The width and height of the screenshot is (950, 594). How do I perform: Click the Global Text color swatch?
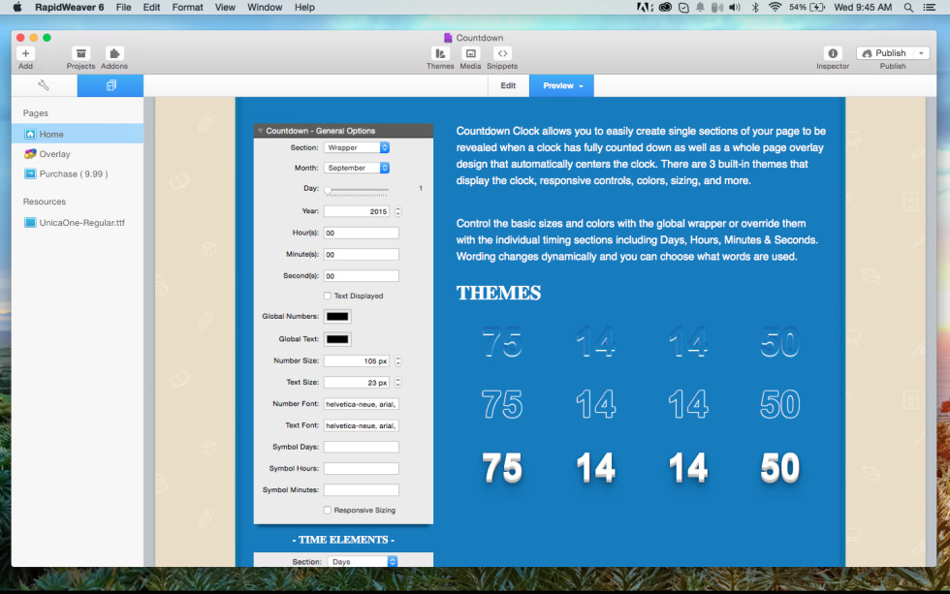point(337,339)
